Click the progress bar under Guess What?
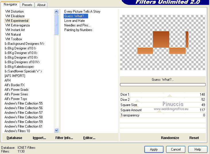210x154 pixels. (163, 84)
